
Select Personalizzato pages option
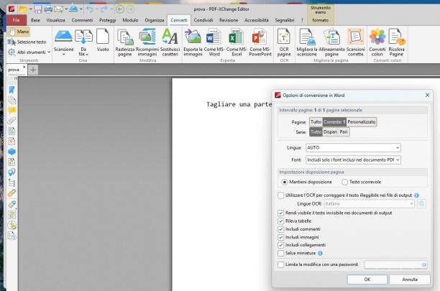point(362,122)
